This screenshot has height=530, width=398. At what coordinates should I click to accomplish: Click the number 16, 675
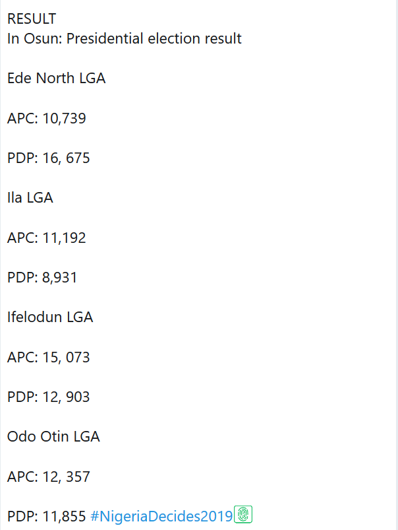pos(67,158)
